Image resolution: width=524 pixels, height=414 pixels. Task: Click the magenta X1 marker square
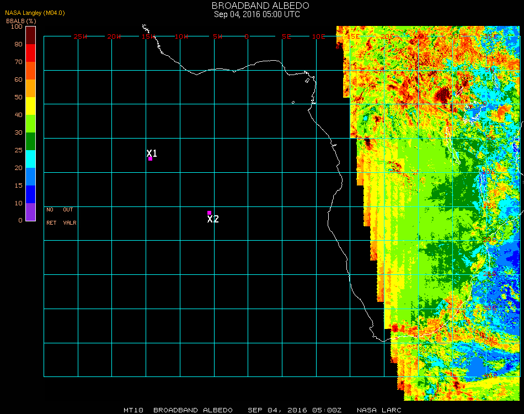click(150, 159)
